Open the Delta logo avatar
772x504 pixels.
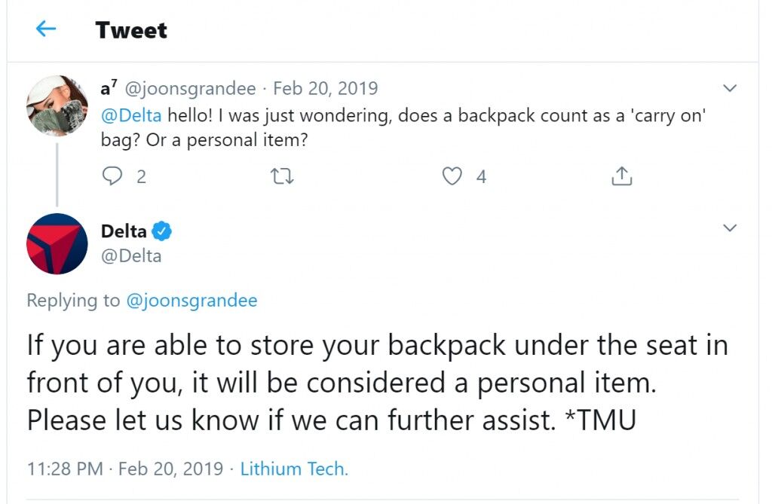pos(57,243)
